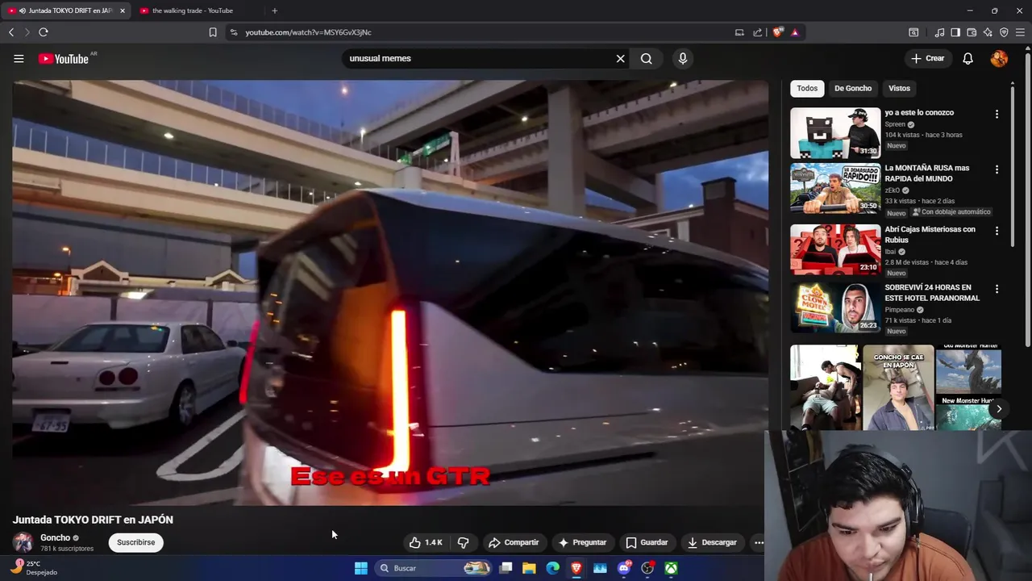Open the browser main menu

point(1020,32)
